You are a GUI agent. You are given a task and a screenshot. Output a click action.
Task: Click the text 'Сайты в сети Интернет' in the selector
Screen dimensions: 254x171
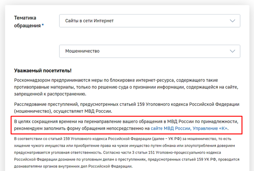(89, 21)
